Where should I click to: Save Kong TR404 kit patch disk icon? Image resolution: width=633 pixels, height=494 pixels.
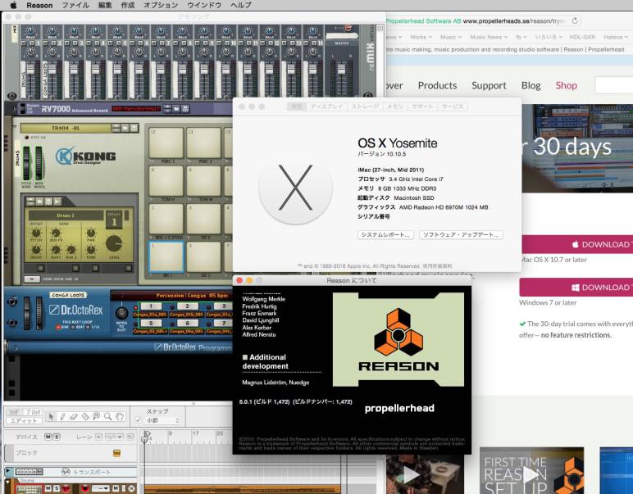[134, 128]
